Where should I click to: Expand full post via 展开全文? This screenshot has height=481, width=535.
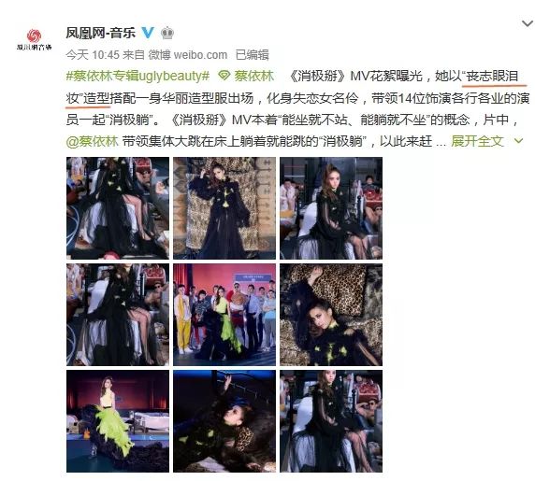[477, 141]
